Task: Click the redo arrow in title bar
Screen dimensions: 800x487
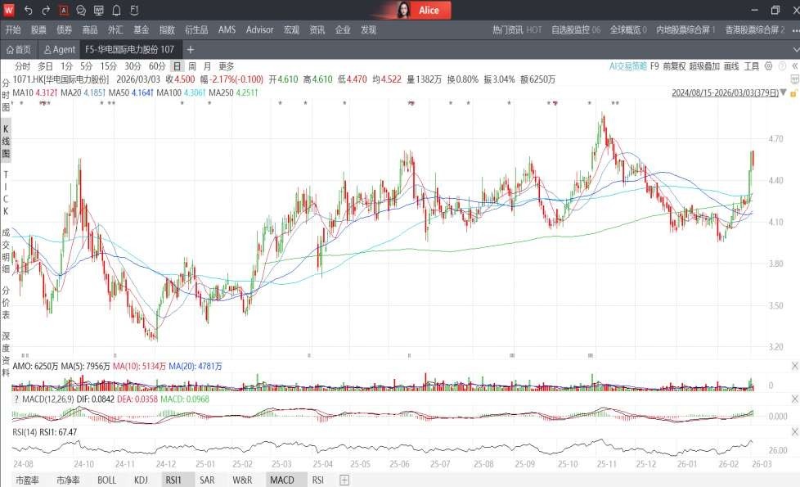Action: pyautogui.click(x=46, y=11)
